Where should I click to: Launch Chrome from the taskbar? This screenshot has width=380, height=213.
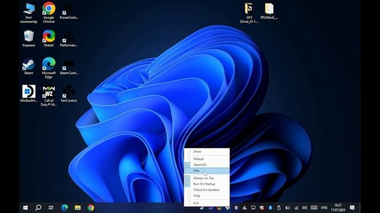pyautogui.click(x=91, y=208)
